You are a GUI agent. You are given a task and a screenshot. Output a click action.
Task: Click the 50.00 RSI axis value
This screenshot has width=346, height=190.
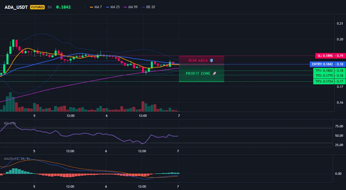coord(339,136)
